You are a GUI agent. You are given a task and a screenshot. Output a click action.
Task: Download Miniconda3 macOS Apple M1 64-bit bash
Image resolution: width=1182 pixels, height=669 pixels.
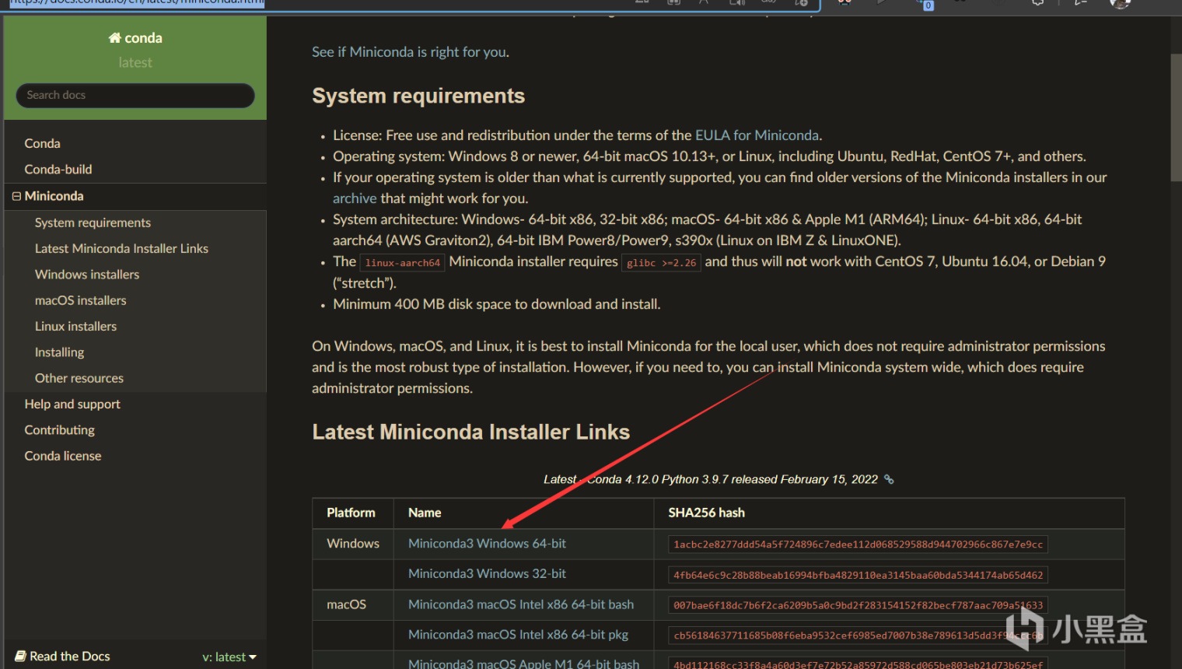523,664
